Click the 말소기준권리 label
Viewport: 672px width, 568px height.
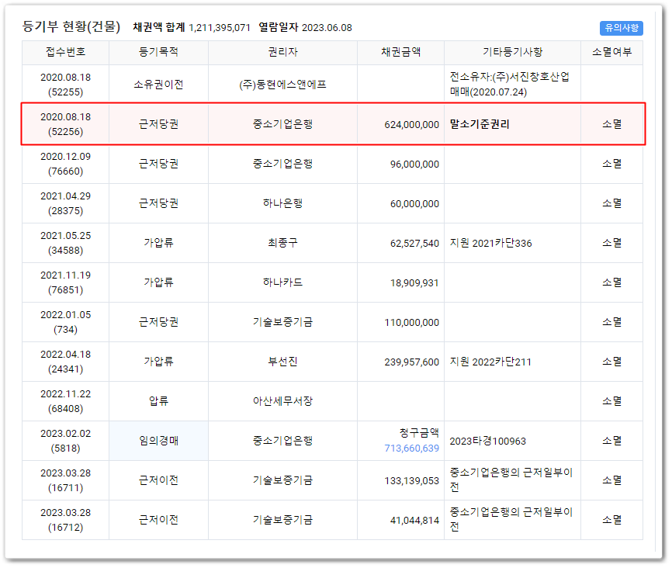point(480,124)
